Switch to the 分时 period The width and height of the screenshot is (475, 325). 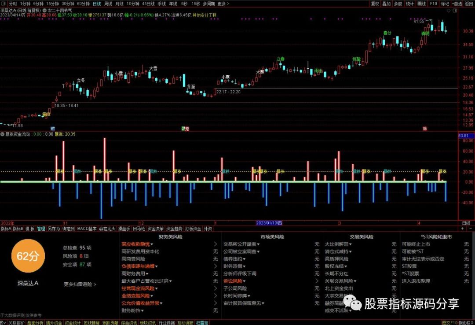[13, 4]
